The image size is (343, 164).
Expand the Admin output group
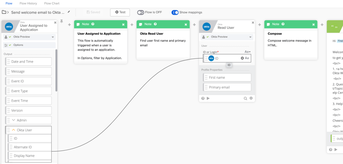[14, 120]
